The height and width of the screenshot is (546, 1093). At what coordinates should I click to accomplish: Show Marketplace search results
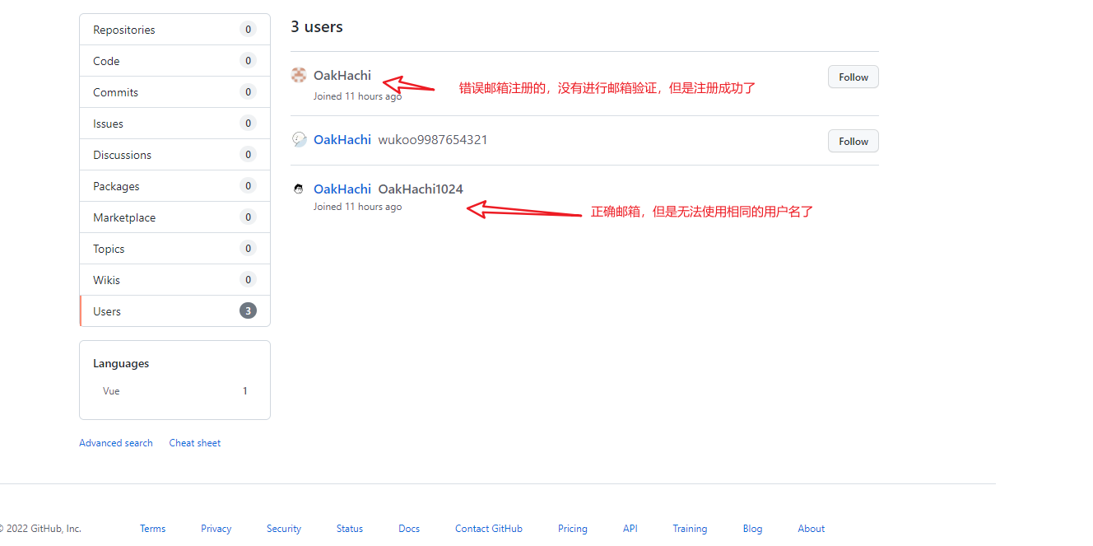[174, 217]
